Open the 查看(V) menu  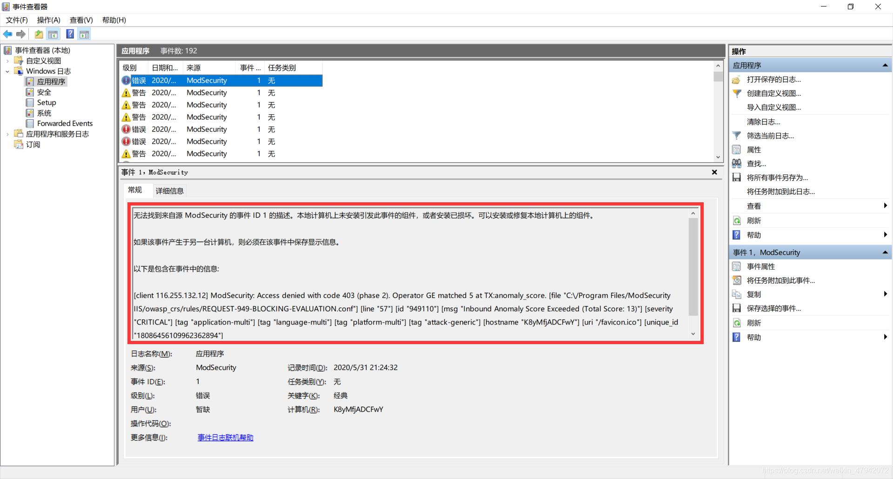[81, 20]
